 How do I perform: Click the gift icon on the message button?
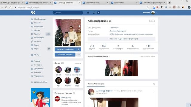click(x=78, y=49)
